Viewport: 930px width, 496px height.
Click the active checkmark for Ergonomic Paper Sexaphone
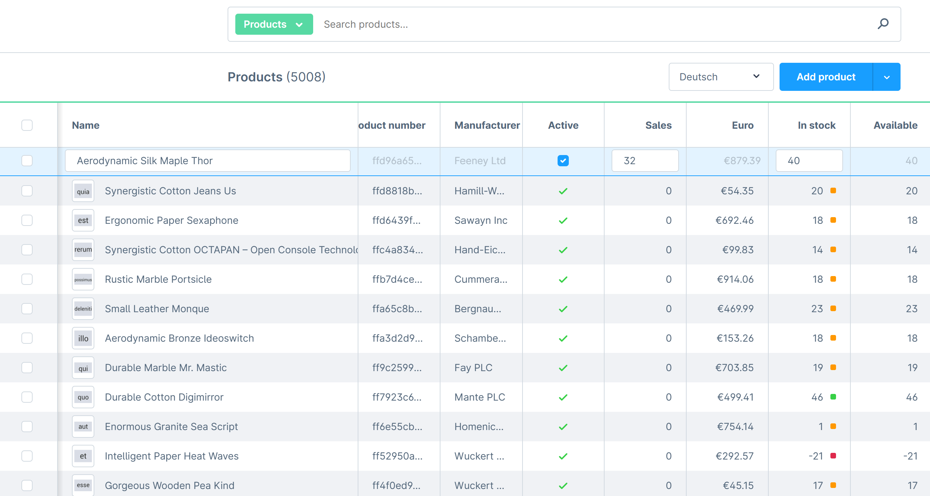click(x=563, y=220)
